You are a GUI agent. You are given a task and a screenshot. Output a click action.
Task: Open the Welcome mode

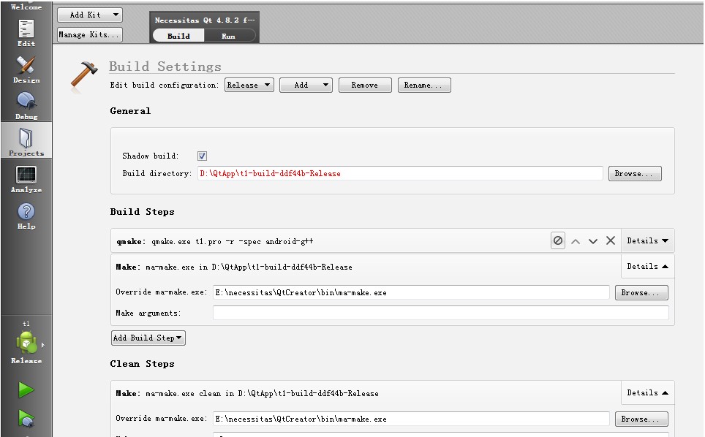click(x=26, y=7)
